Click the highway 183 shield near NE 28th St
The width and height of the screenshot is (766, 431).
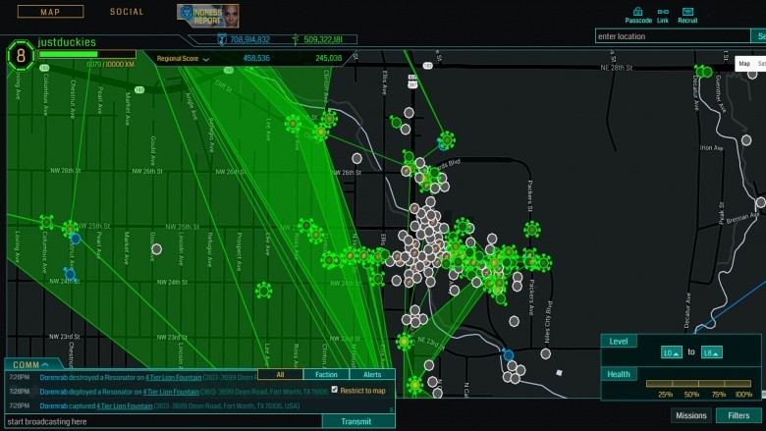[x=428, y=66]
